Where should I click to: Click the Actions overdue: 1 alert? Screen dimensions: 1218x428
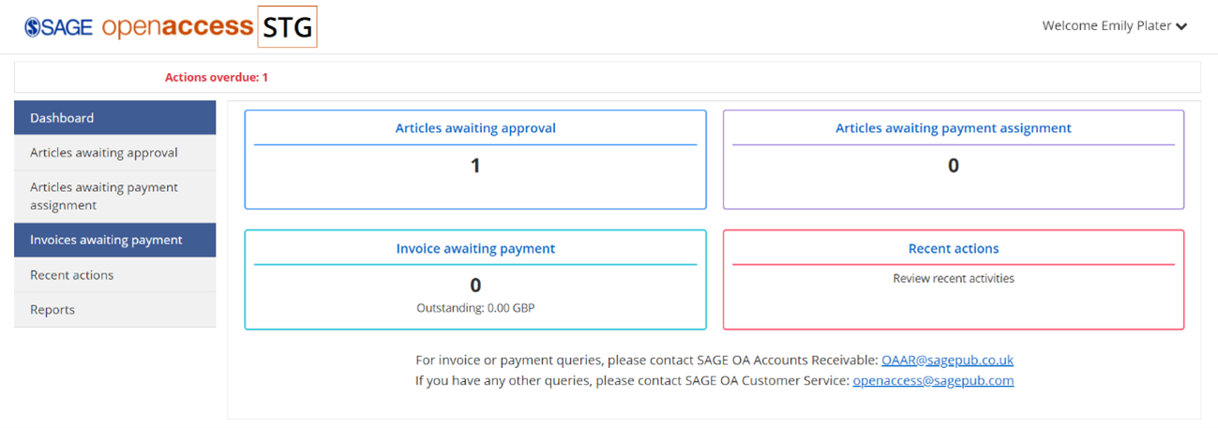click(217, 77)
